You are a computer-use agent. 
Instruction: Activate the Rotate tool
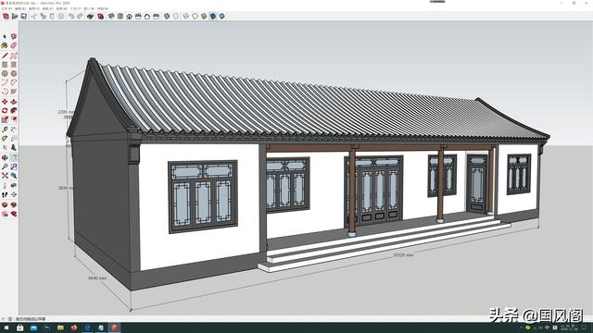tap(5, 111)
